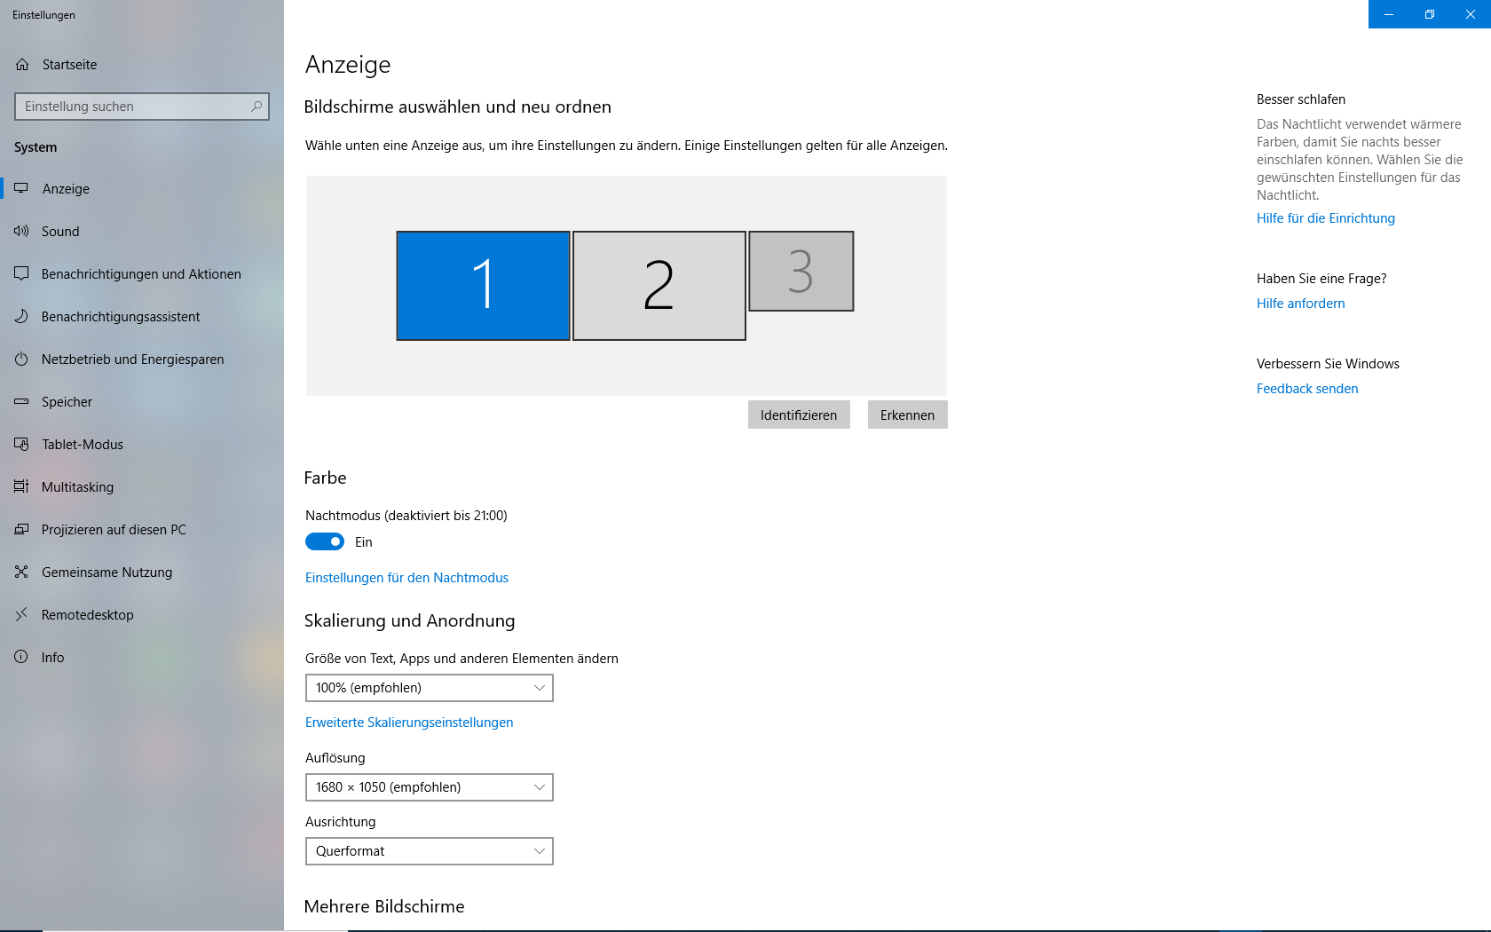Open the Ausrichtung Querformat dropdown
Image resolution: width=1491 pixels, height=932 pixels.
pos(429,851)
